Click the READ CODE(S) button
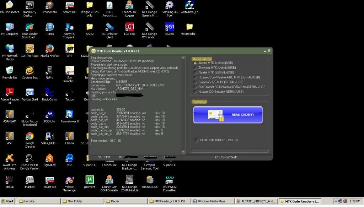Viewport: 364px width, 207px height. (x=228, y=115)
